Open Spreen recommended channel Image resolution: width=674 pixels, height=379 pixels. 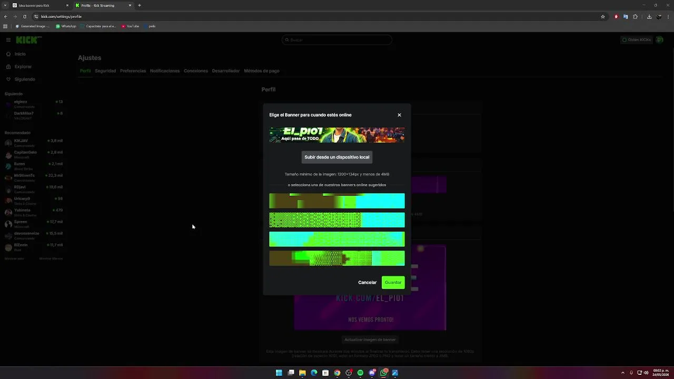pos(34,224)
